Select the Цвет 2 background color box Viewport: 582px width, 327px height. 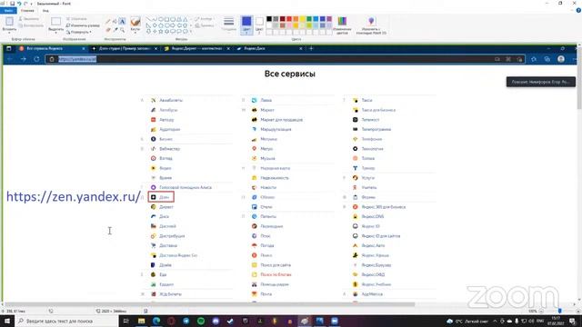point(259,25)
